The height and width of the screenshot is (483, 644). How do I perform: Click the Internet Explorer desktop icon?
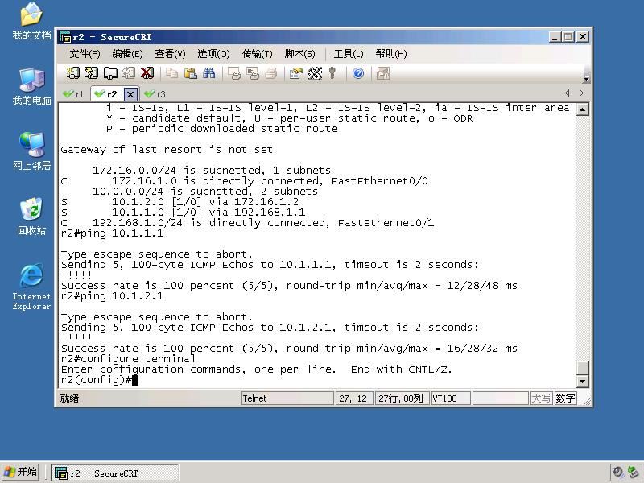tap(31, 287)
